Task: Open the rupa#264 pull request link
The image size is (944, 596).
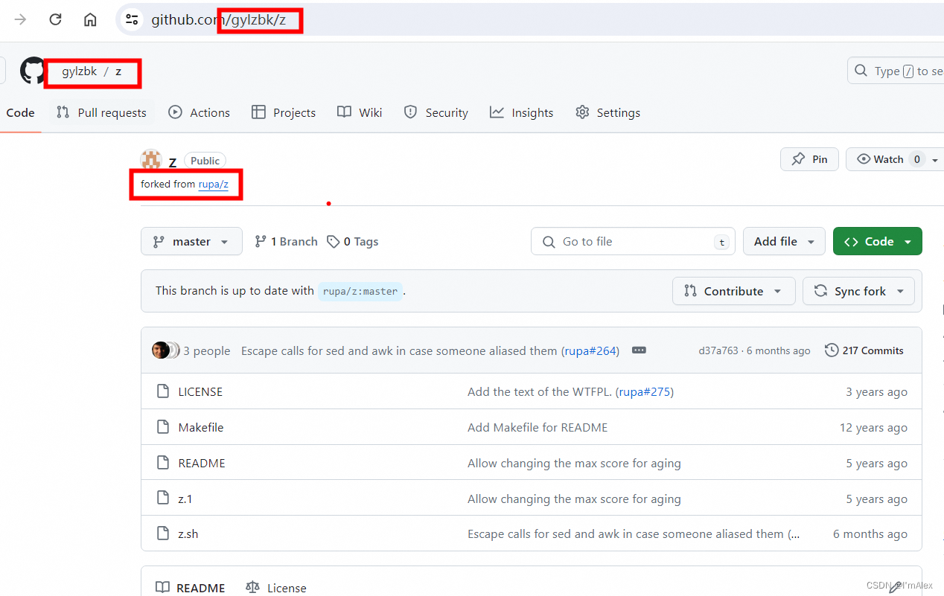Action: pos(592,350)
